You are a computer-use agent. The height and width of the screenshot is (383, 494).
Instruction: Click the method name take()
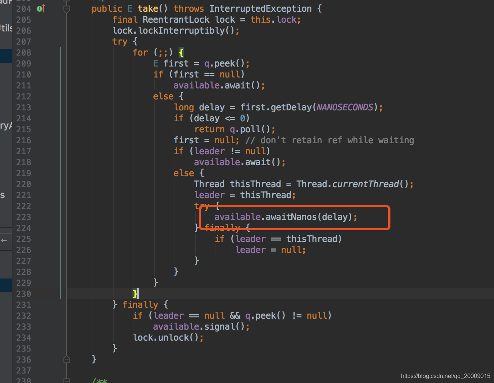click(153, 8)
